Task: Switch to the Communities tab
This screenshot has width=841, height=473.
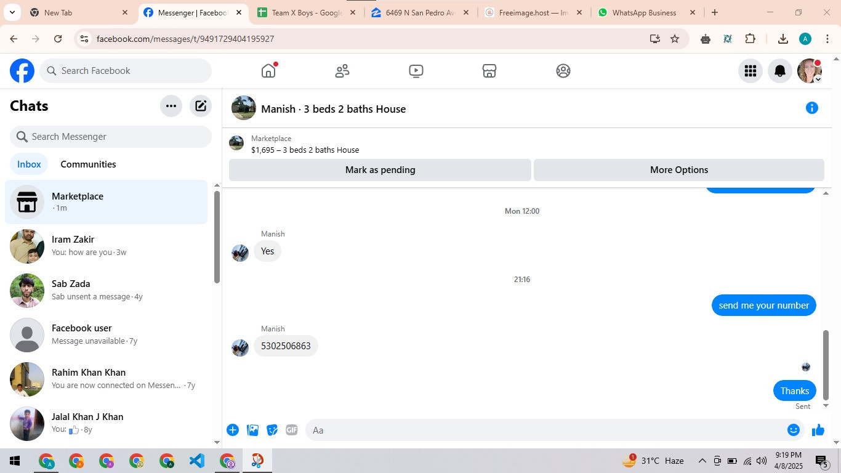Action: pos(88,164)
